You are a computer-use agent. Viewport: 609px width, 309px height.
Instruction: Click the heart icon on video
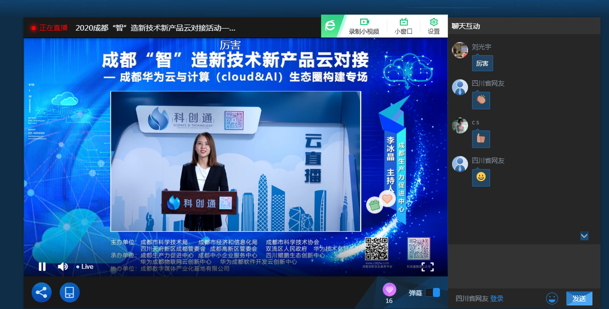[x=388, y=199]
